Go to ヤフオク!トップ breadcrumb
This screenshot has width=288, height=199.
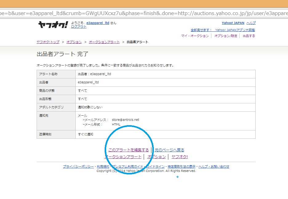pyautogui.click(x=48, y=42)
